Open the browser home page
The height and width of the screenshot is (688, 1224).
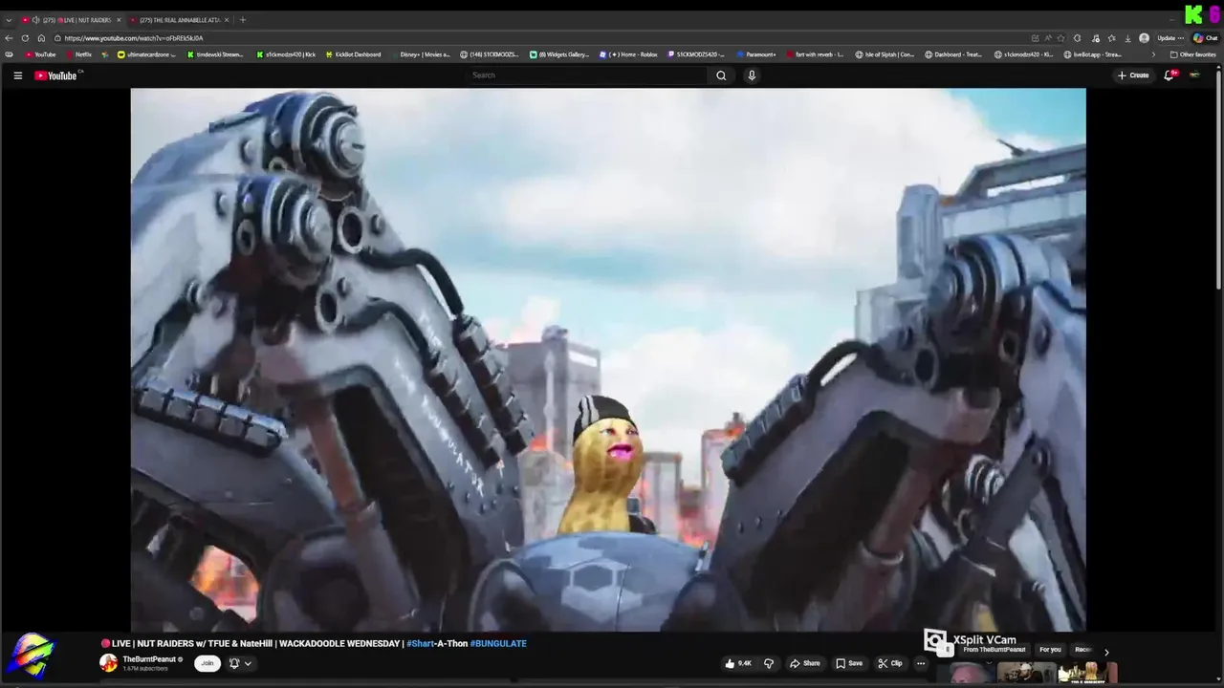[x=41, y=38]
